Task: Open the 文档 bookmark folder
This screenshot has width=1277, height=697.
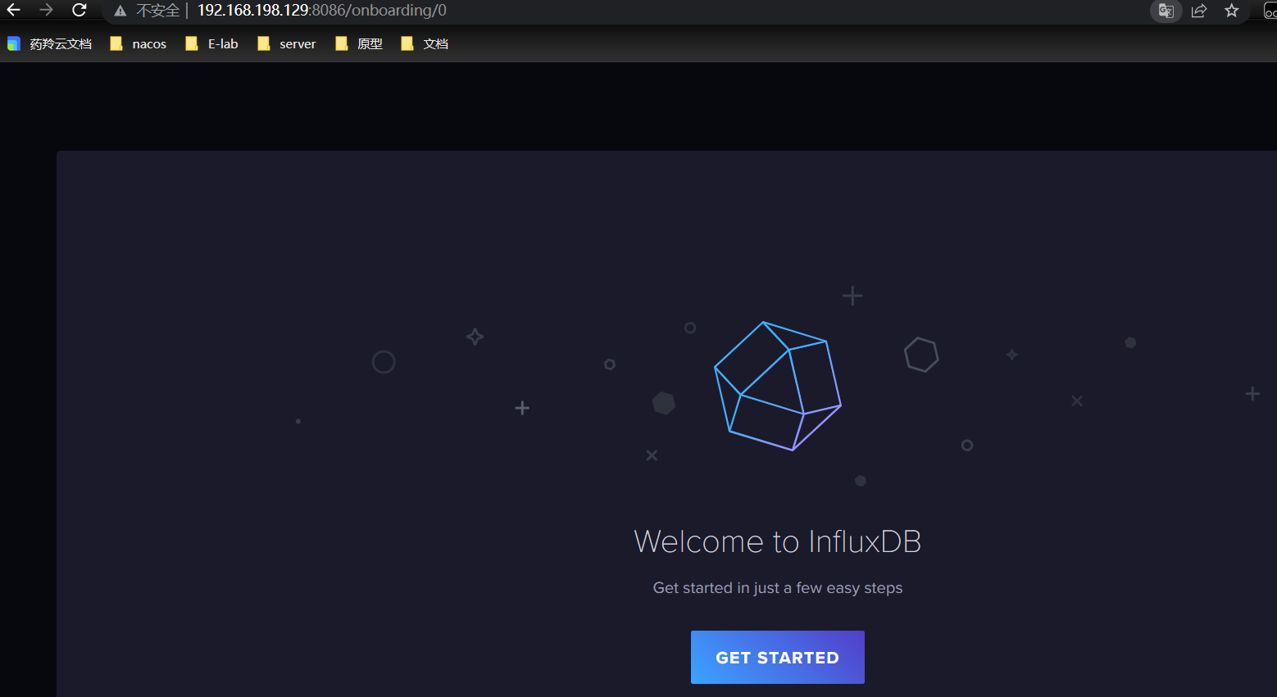Action: click(425, 44)
